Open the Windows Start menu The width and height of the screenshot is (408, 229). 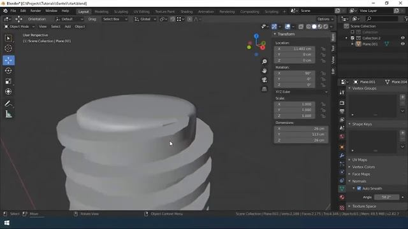click(x=7, y=223)
